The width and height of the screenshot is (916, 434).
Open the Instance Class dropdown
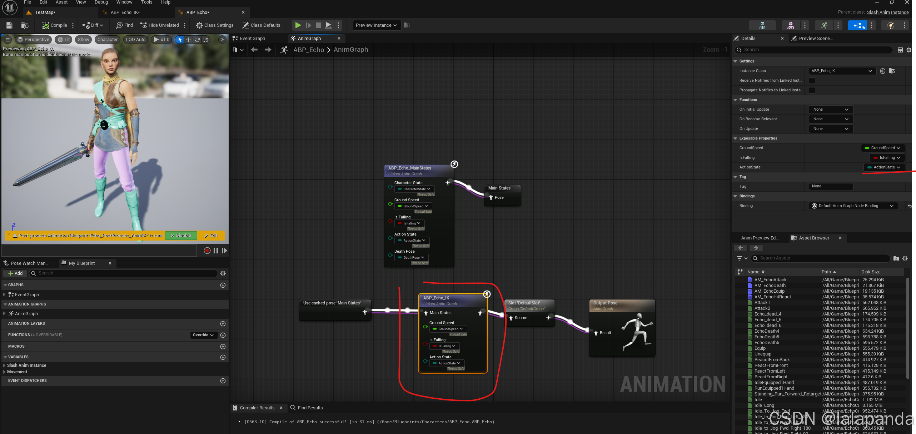(842, 71)
